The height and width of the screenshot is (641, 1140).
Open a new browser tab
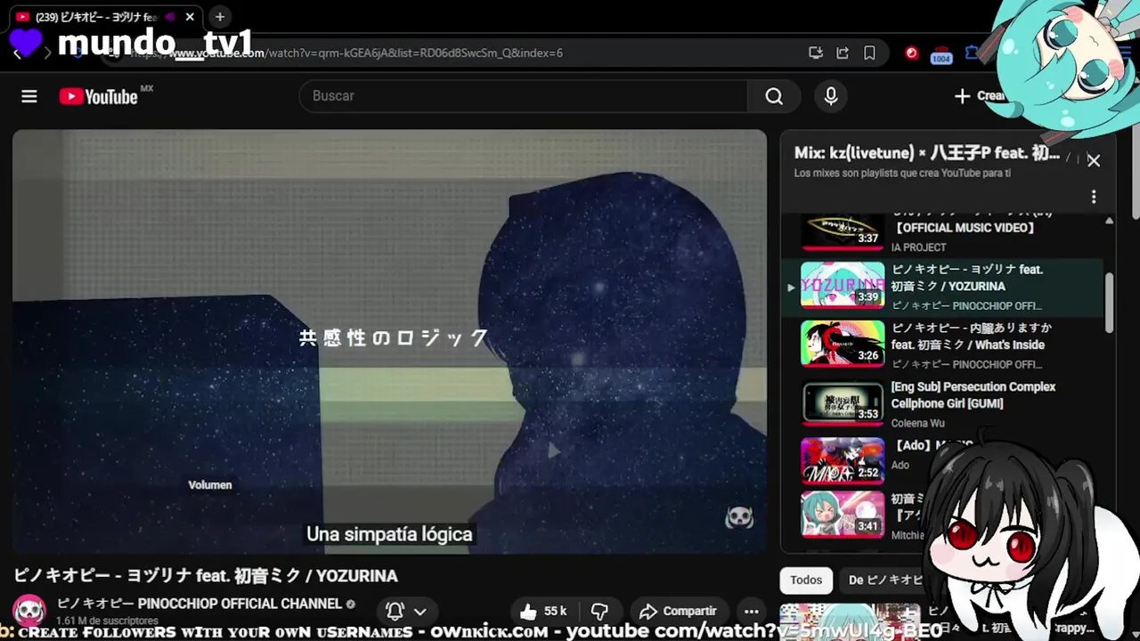tap(220, 16)
